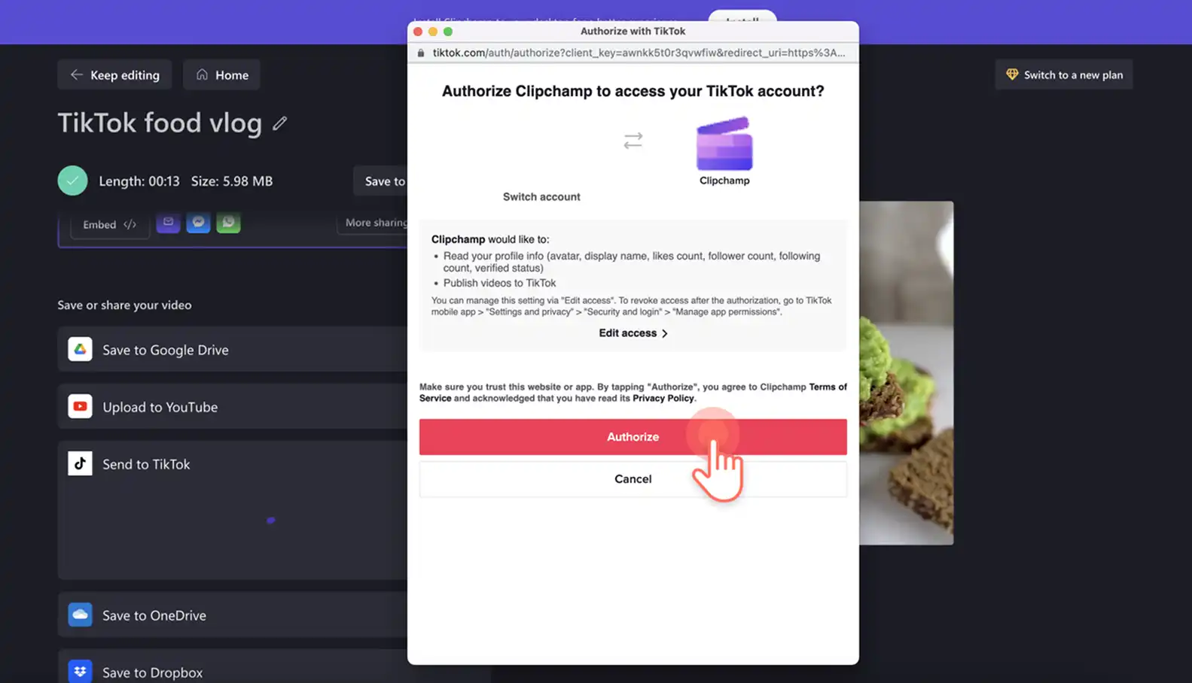Select Upload to YouTube
The width and height of the screenshot is (1192, 683).
[x=233, y=406]
